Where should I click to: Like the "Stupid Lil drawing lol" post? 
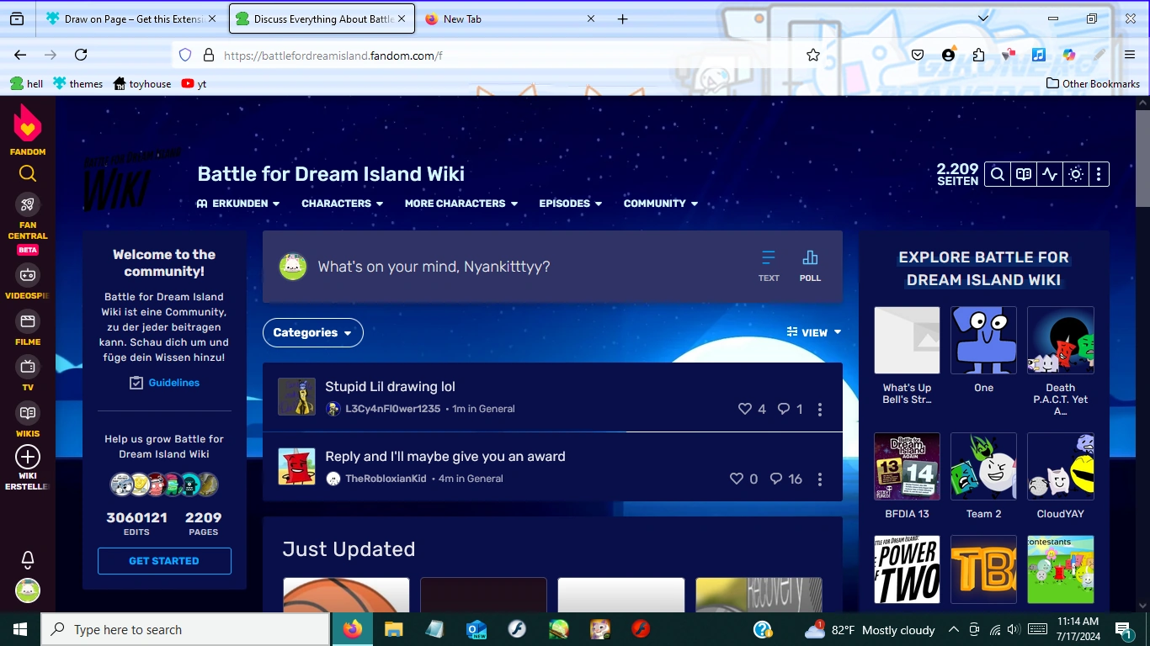pyautogui.click(x=745, y=409)
